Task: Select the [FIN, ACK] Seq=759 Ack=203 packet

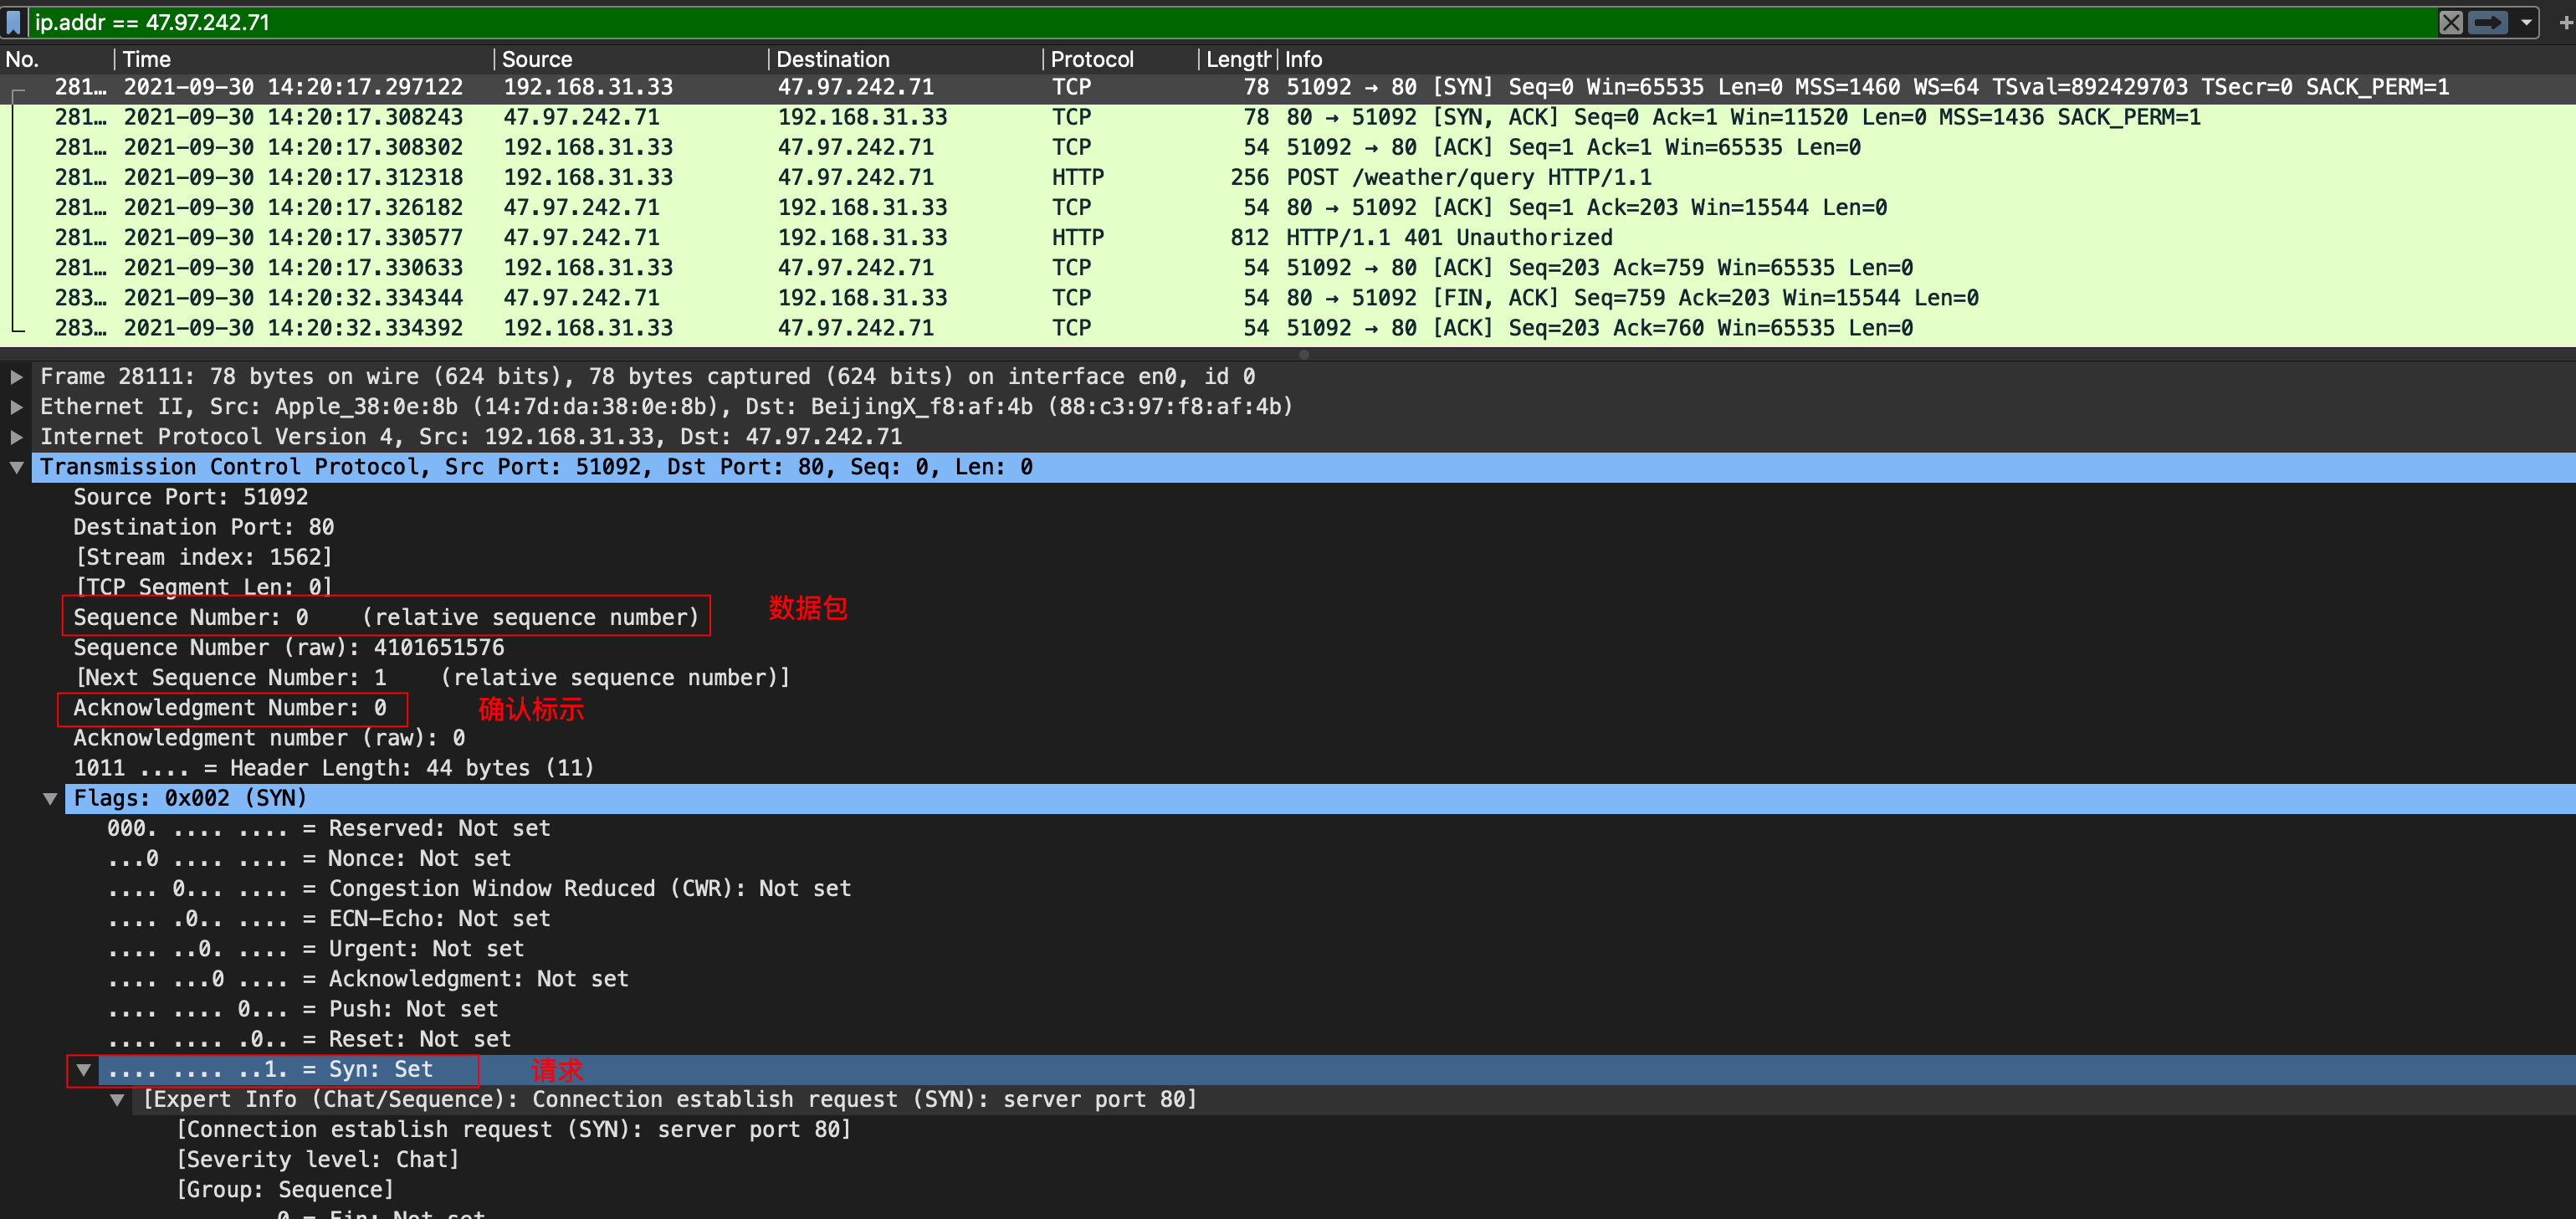Action: coord(1288,297)
